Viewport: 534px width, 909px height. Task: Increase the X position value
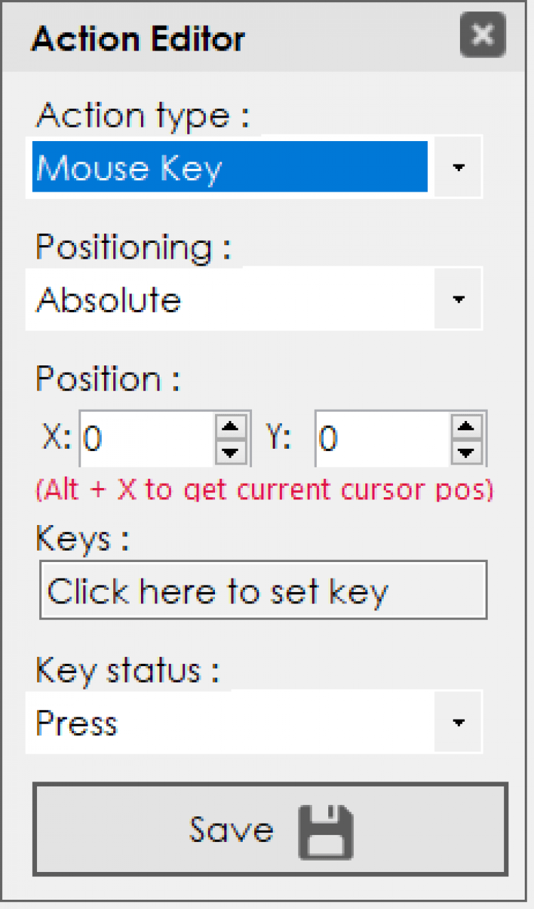[x=230, y=428]
